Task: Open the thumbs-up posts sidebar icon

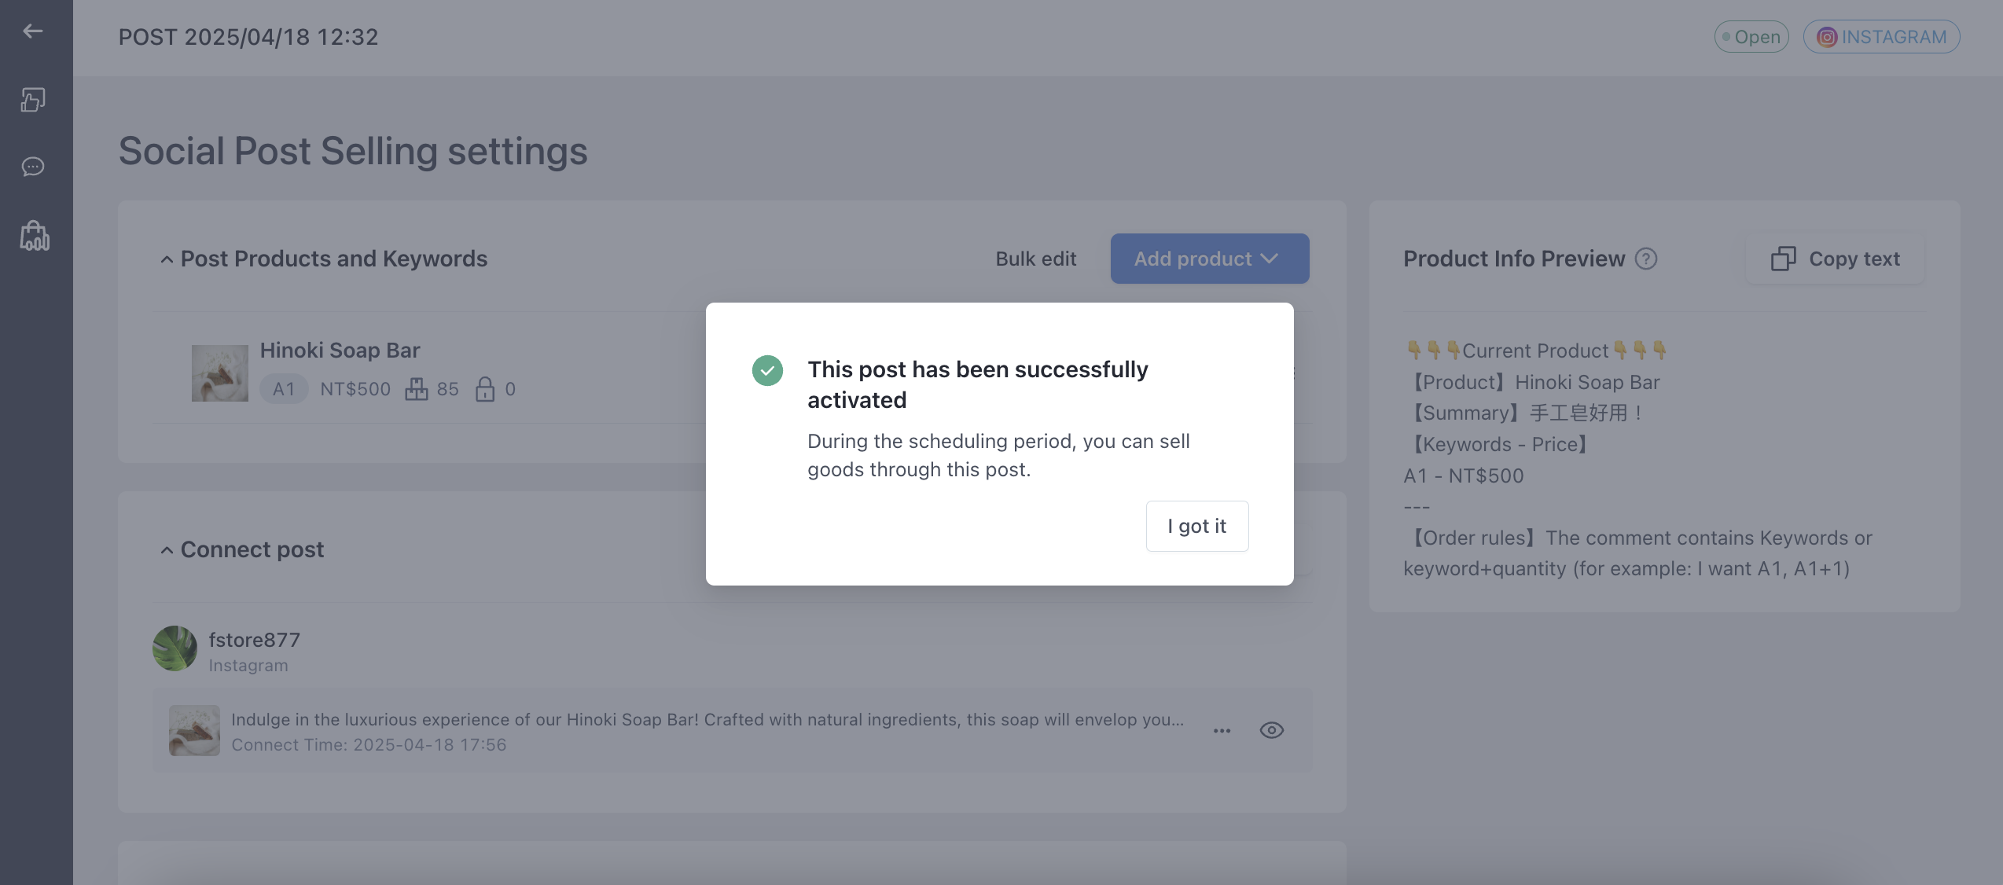Action: pyautogui.click(x=33, y=100)
